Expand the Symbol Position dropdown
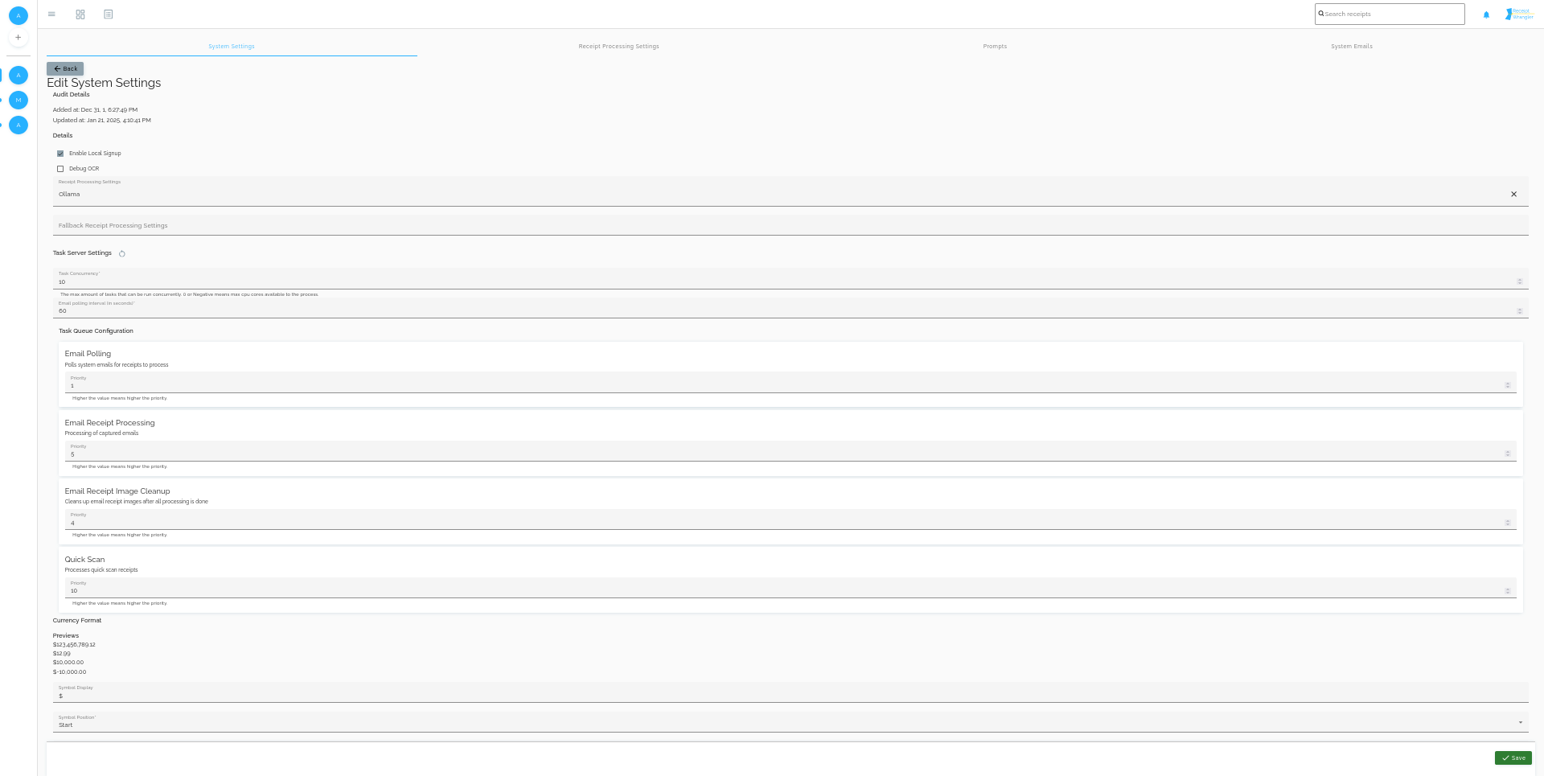1544x776 pixels. coord(1520,723)
